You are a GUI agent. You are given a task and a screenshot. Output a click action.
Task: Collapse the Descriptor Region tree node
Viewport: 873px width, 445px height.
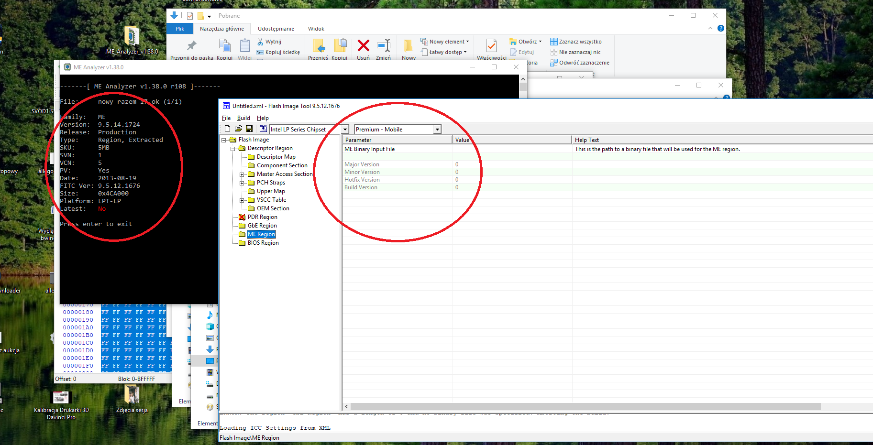tap(233, 149)
